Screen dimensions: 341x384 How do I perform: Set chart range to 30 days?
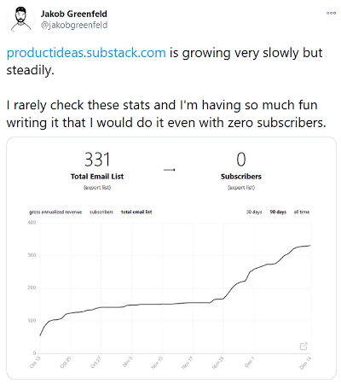tap(254, 212)
